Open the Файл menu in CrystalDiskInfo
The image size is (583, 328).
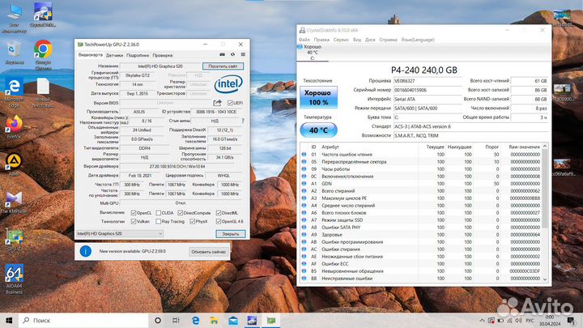point(304,40)
